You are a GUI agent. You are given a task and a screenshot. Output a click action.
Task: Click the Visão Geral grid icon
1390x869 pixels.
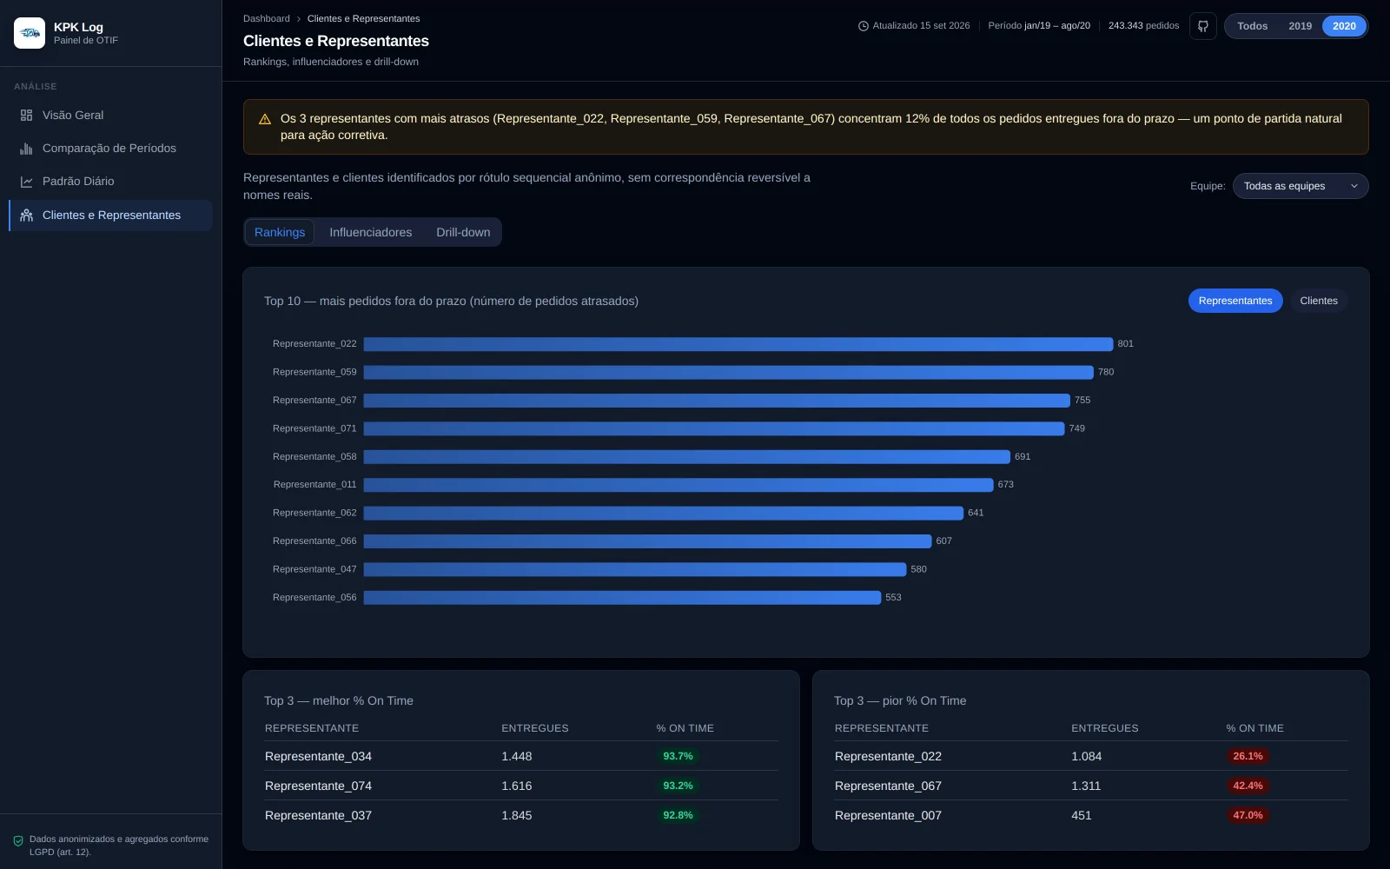tap(26, 115)
